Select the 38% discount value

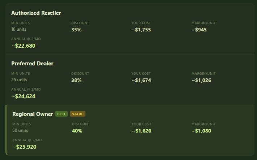pos(76,80)
